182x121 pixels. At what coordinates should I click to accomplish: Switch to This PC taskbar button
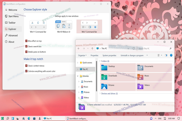54,118
